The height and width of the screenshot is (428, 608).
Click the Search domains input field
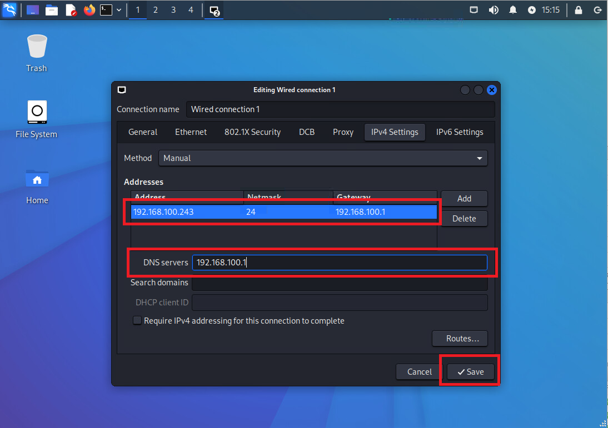[340, 283]
